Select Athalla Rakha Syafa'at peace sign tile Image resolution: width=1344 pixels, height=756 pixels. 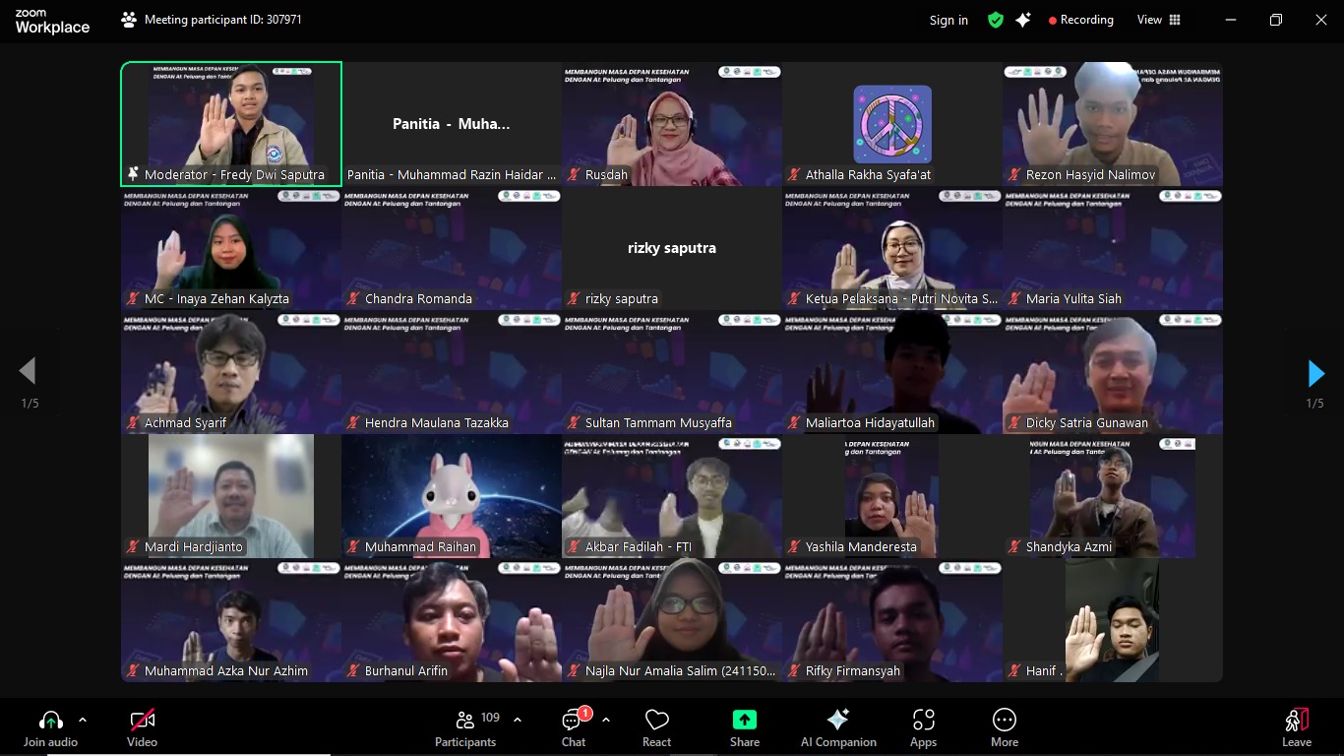click(x=892, y=124)
